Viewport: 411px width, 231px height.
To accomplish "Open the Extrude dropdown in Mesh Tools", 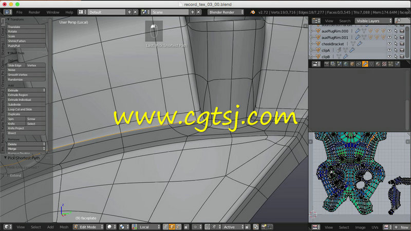I will click(x=26, y=90).
